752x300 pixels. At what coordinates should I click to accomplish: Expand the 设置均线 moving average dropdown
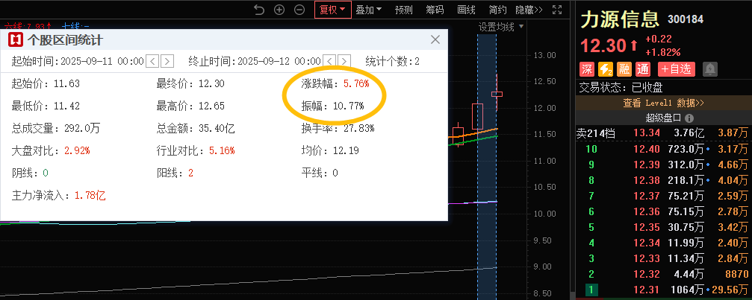point(501,27)
